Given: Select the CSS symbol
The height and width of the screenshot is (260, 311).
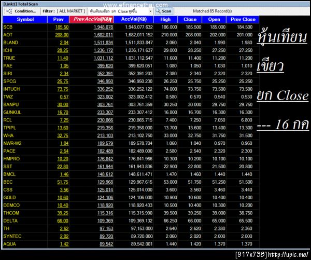Looking at the screenshot, I should pos(8,190).
